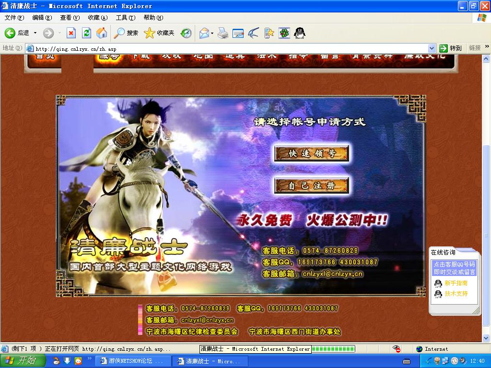Expand the Mail dropdown arrow
This screenshot has width=491, height=368.
point(212,33)
